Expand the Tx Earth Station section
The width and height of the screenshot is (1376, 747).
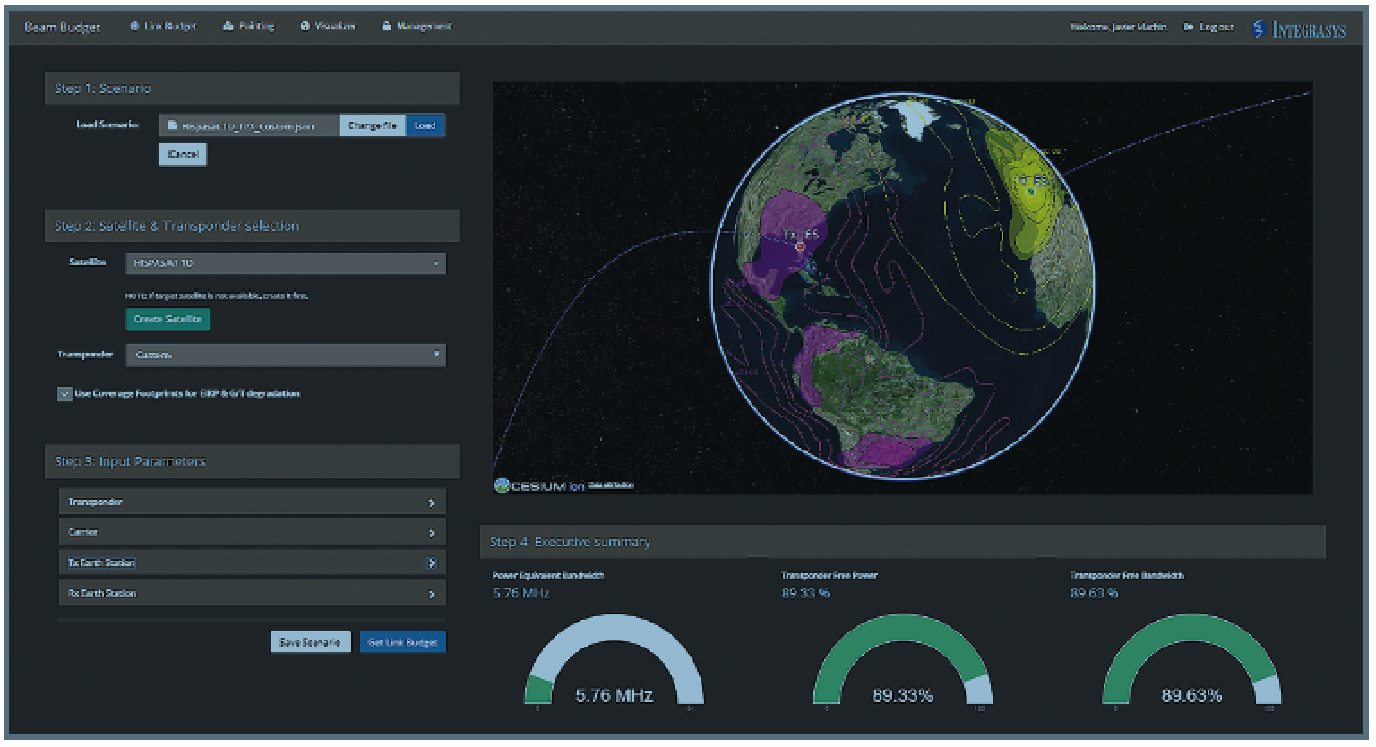[252, 563]
